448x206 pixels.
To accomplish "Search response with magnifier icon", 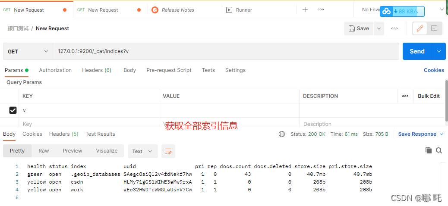I will [x=439, y=150].
